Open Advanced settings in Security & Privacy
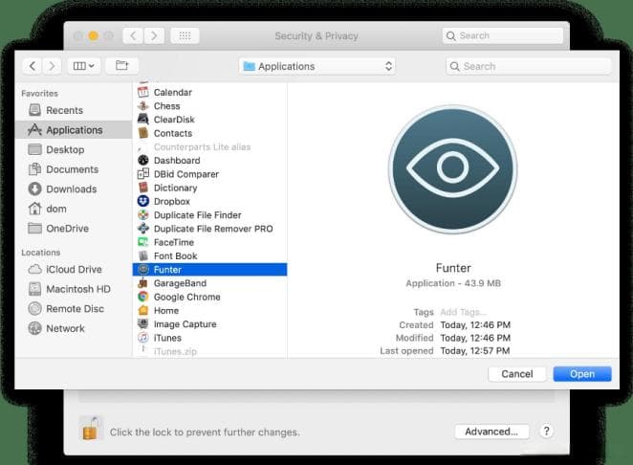The height and width of the screenshot is (465, 633). [x=491, y=432]
